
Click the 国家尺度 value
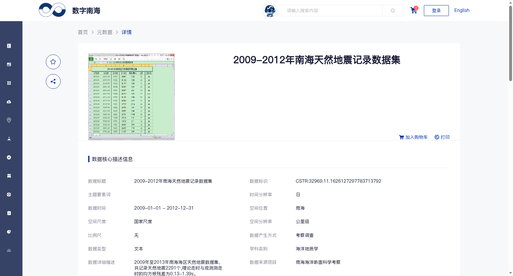pyautogui.click(x=143, y=222)
